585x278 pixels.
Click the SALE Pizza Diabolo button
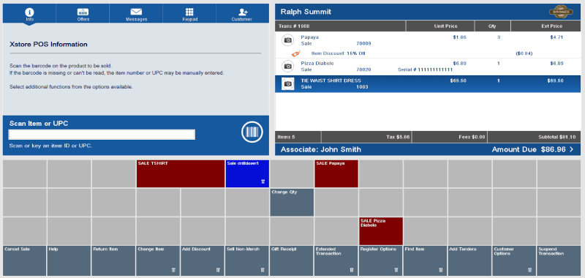[381, 231]
